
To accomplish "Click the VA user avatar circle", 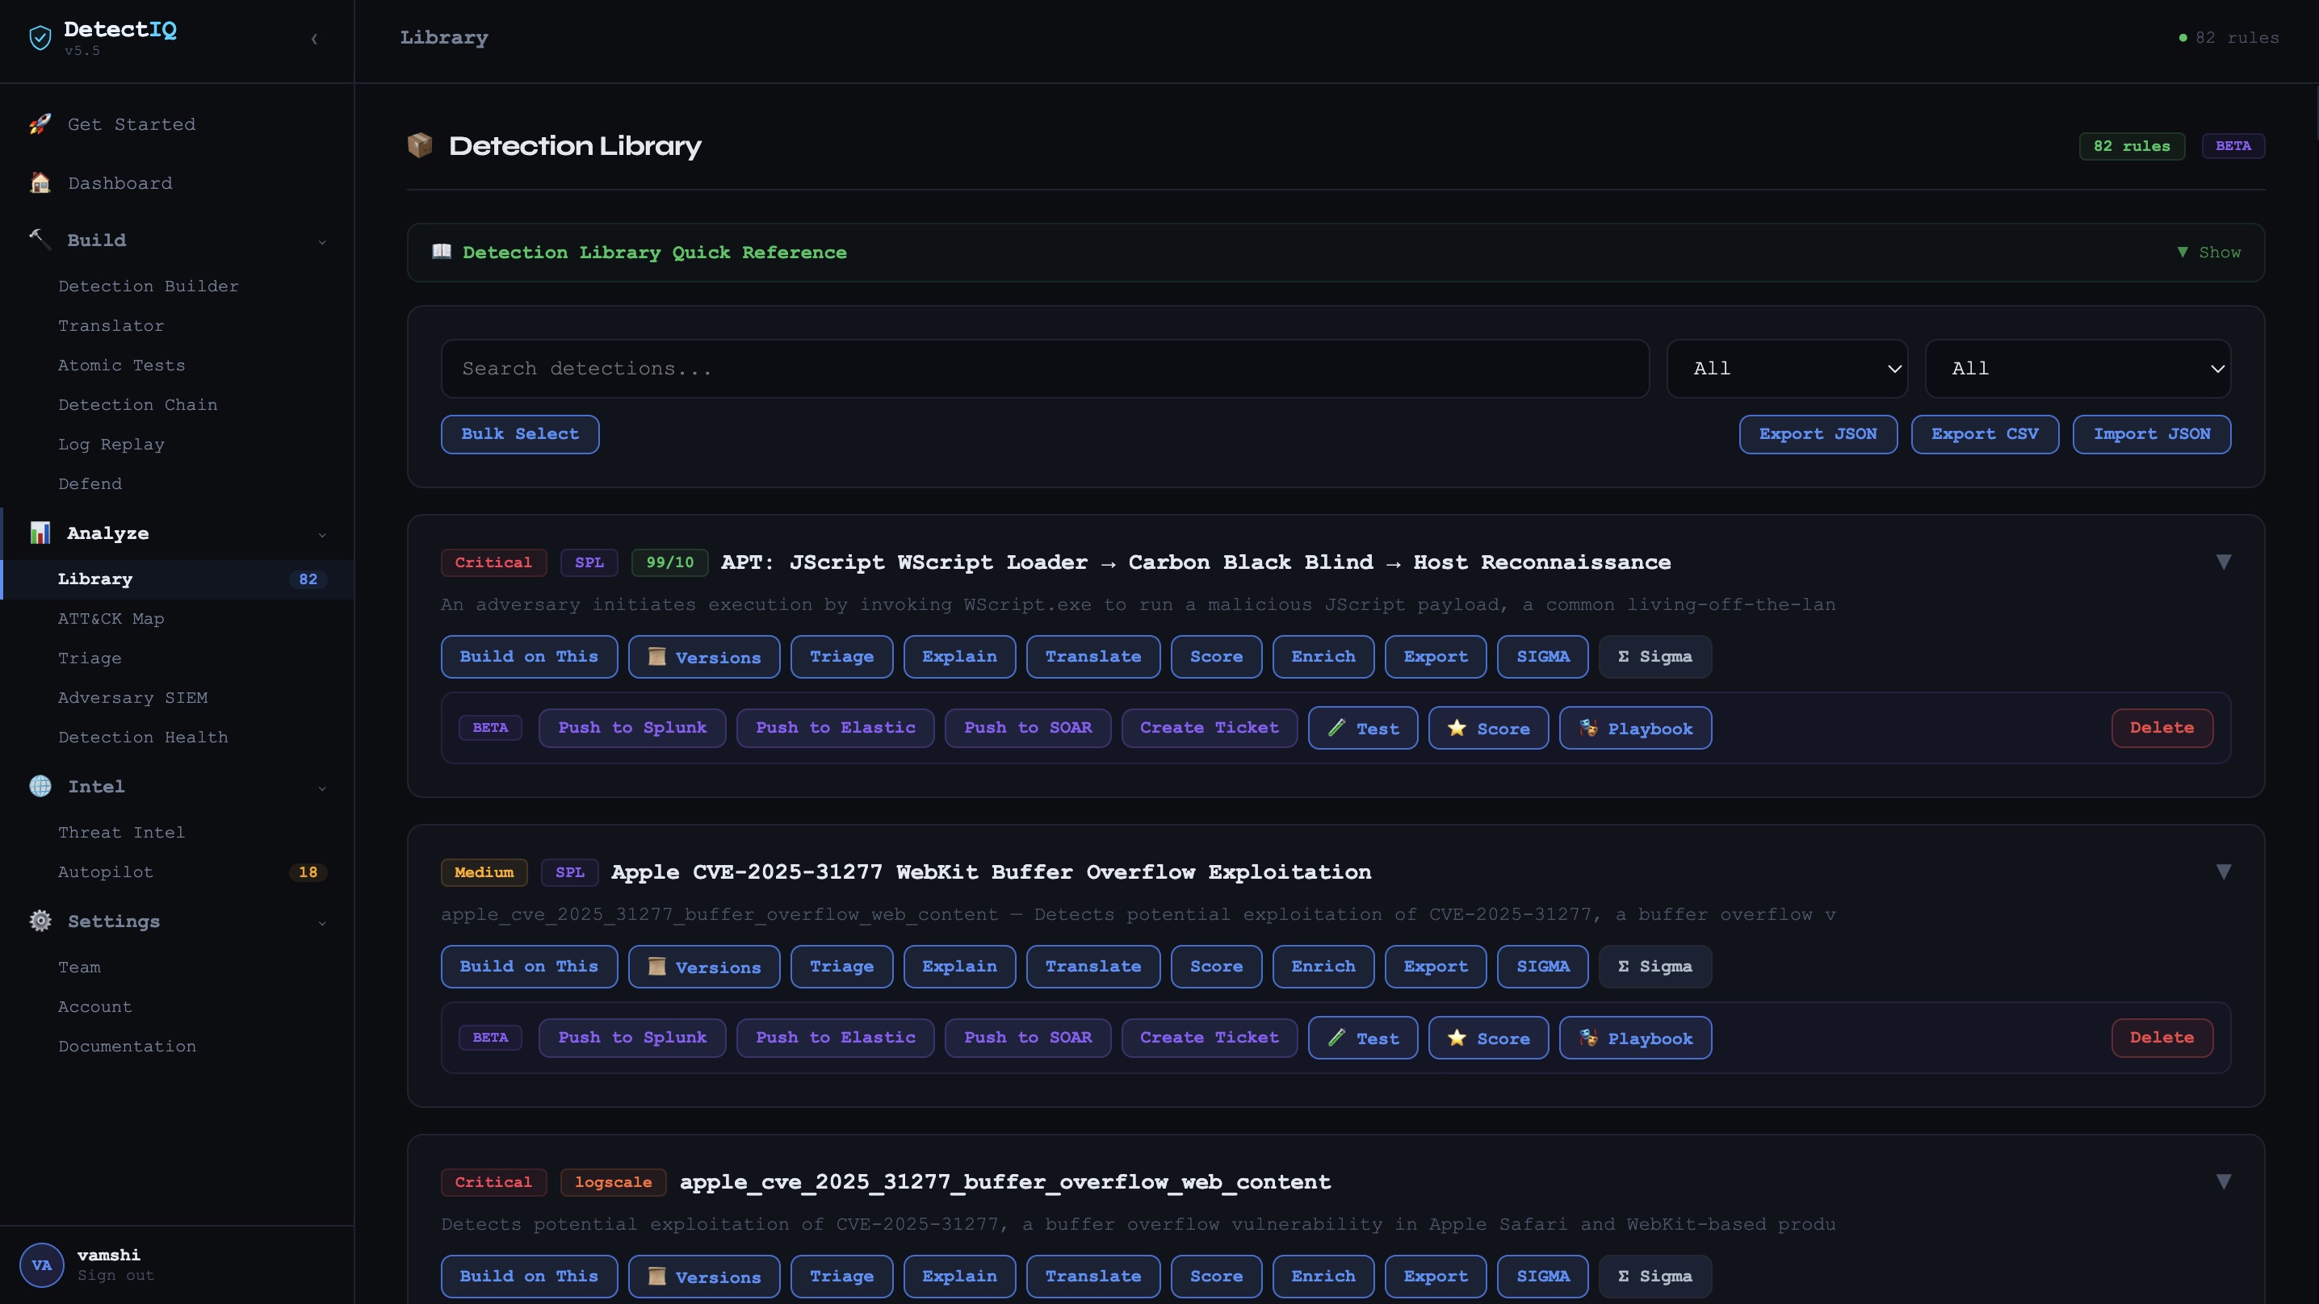I will [41, 1264].
